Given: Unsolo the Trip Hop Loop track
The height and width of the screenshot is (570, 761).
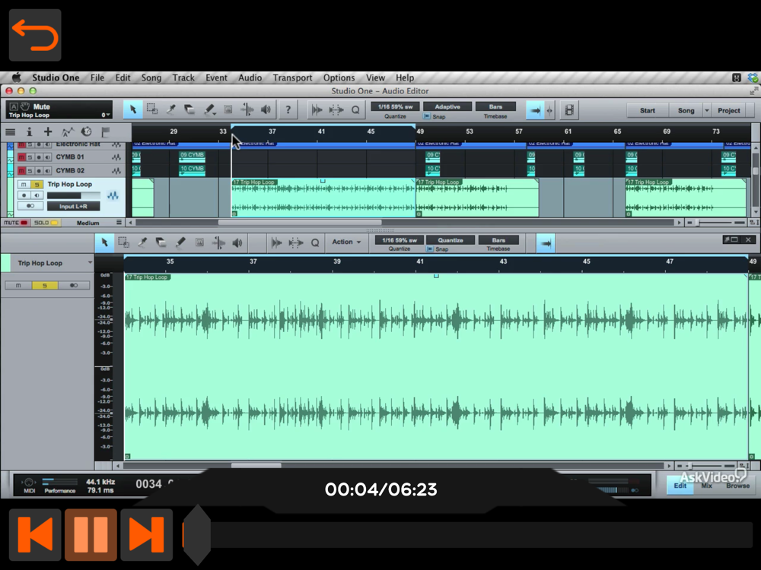Looking at the screenshot, I should [x=37, y=184].
